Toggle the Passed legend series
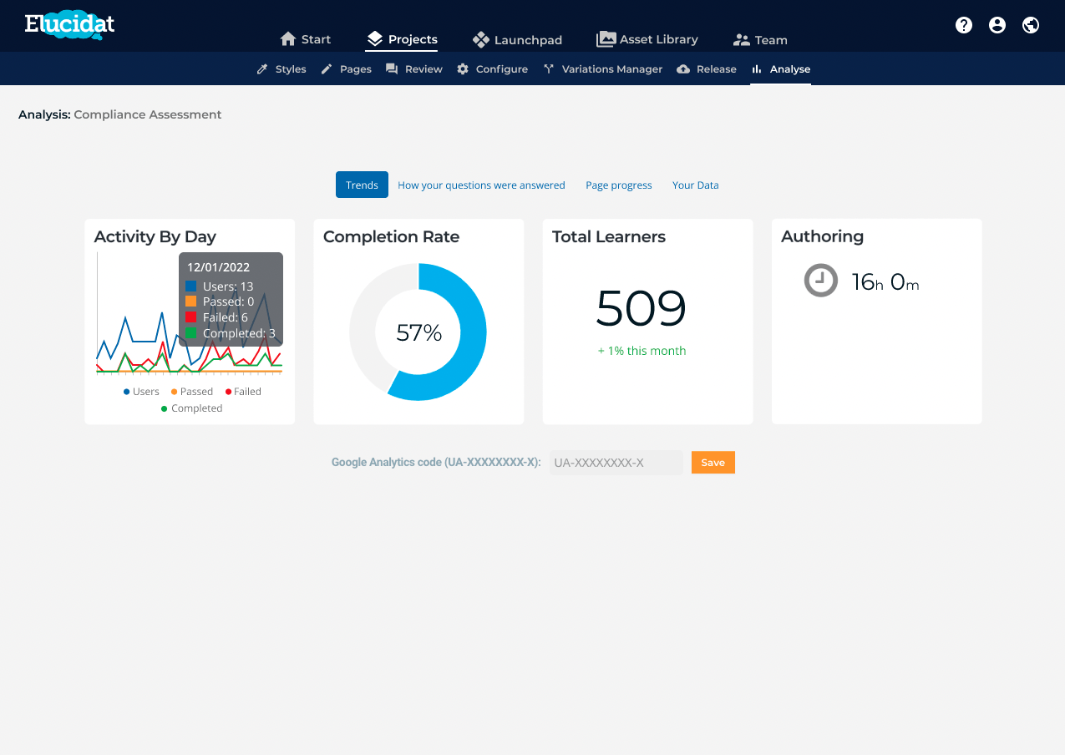Screen dimensions: 1065x755 click(192, 392)
